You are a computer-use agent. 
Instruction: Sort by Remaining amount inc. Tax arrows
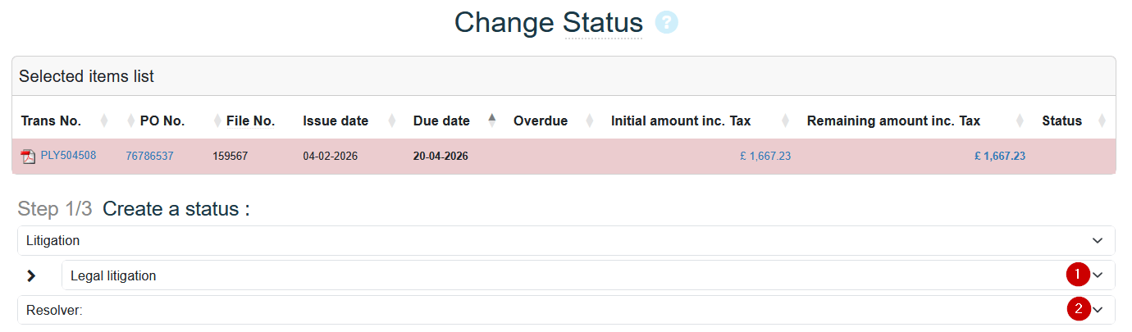(x=1020, y=121)
